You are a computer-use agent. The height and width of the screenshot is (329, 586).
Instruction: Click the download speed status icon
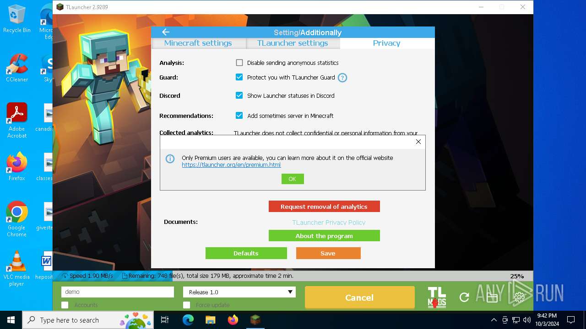tap(65, 276)
